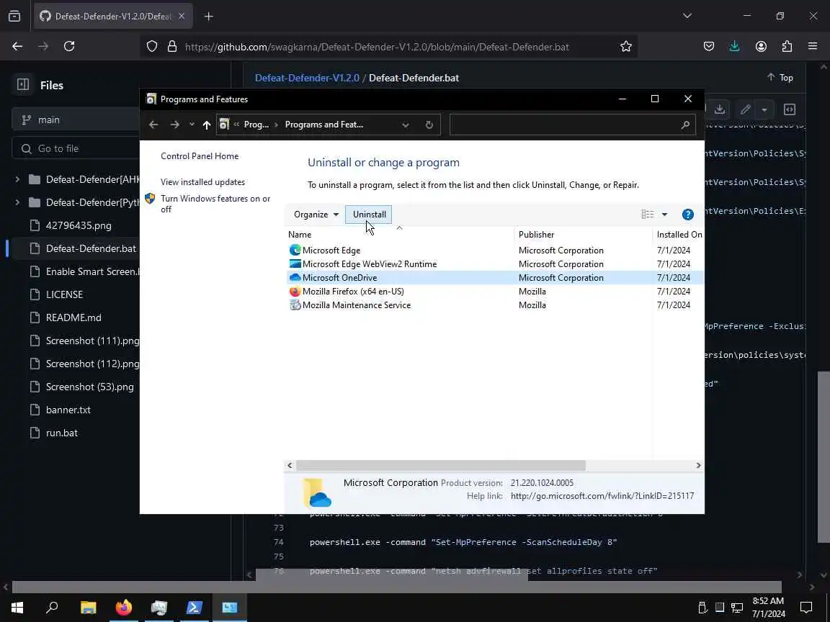This screenshot has height=622, width=830.
Task: Open Windows Start menu
Action: tap(17, 607)
